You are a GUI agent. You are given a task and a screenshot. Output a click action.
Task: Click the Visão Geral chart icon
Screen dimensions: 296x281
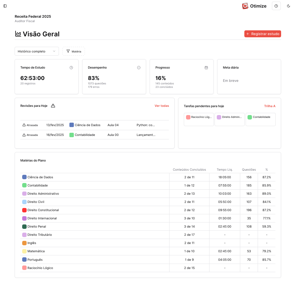[18, 34]
